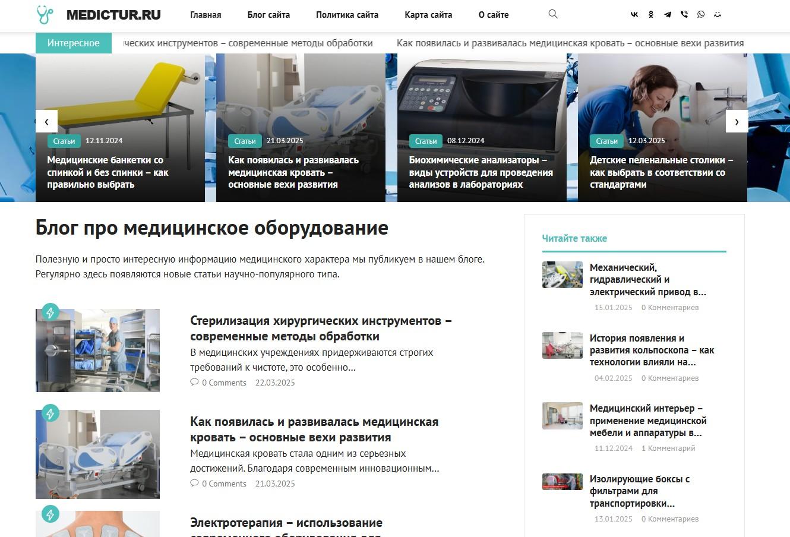Click date 22.03.2025 of sterilization article
This screenshot has height=537, width=790.
pyautogui.click(x=275, y=383)
